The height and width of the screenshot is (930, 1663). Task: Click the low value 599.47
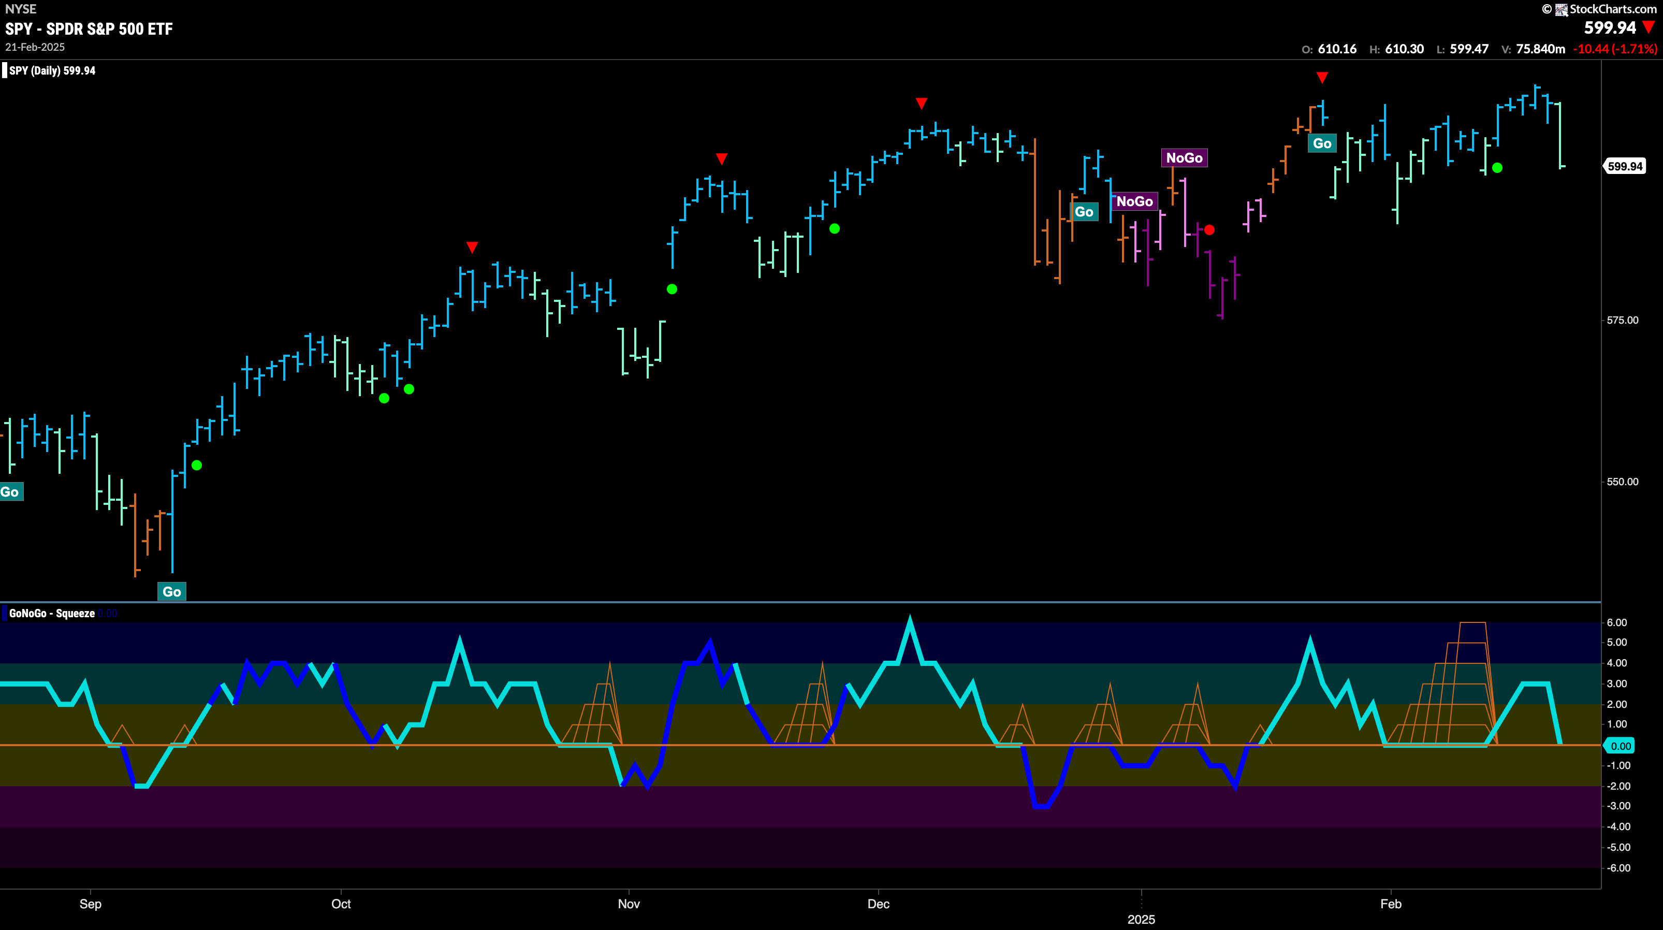[x=1469, y=49]
